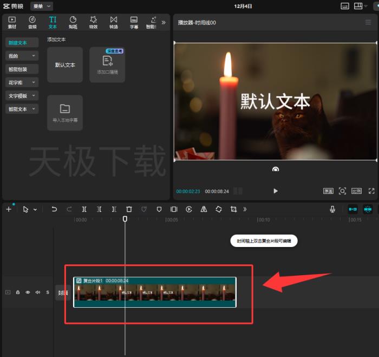This screenshot has width=379, height=357.
Task: Click the 复合片段1 clip on timeline
Action: coord(154,293)
